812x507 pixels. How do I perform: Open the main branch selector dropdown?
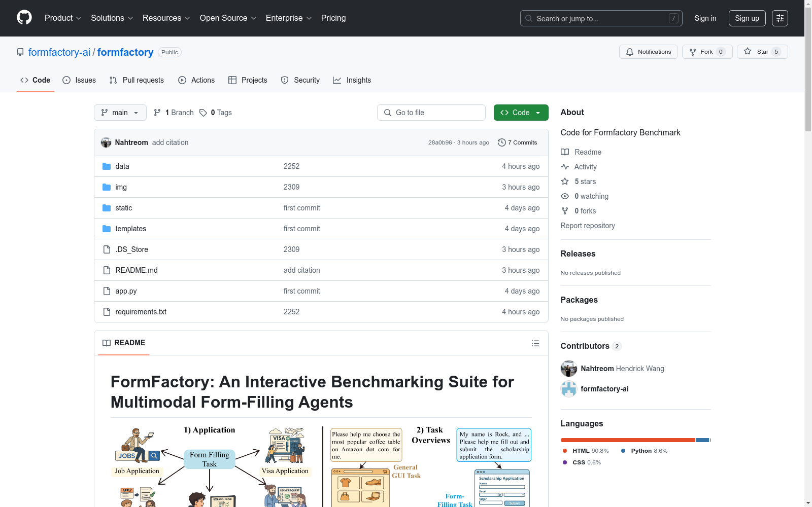tap(120, 113)
